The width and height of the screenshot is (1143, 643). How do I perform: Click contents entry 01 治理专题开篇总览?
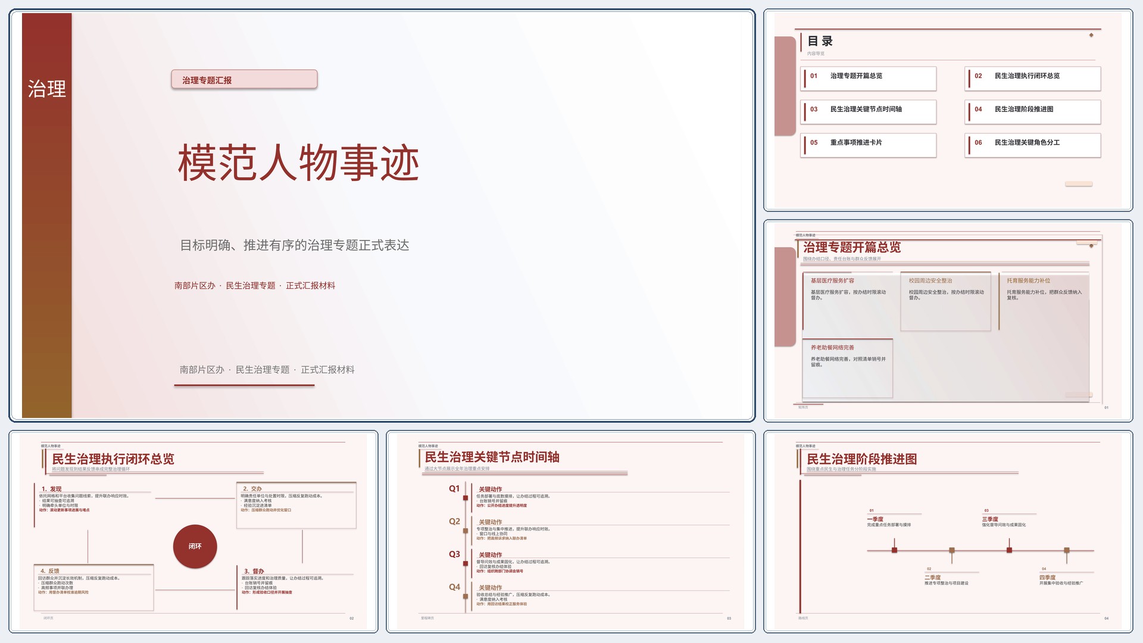(x=869, y=78)
